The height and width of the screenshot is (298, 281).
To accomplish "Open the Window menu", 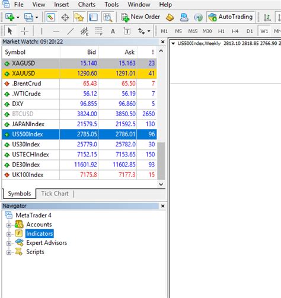I will [139, 4].
